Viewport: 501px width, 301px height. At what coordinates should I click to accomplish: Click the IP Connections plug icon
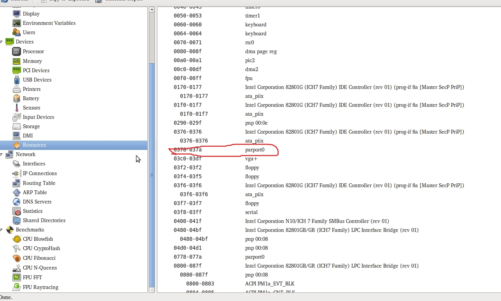coord(16,173)
